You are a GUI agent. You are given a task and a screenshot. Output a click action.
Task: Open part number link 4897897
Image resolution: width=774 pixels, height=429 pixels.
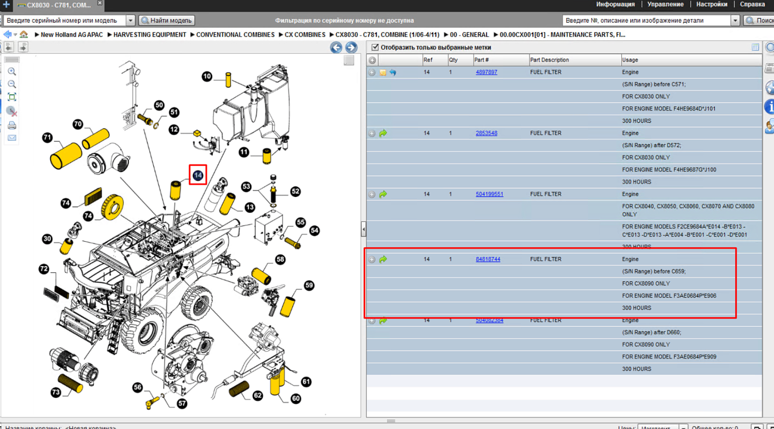(x=487, y=72)
